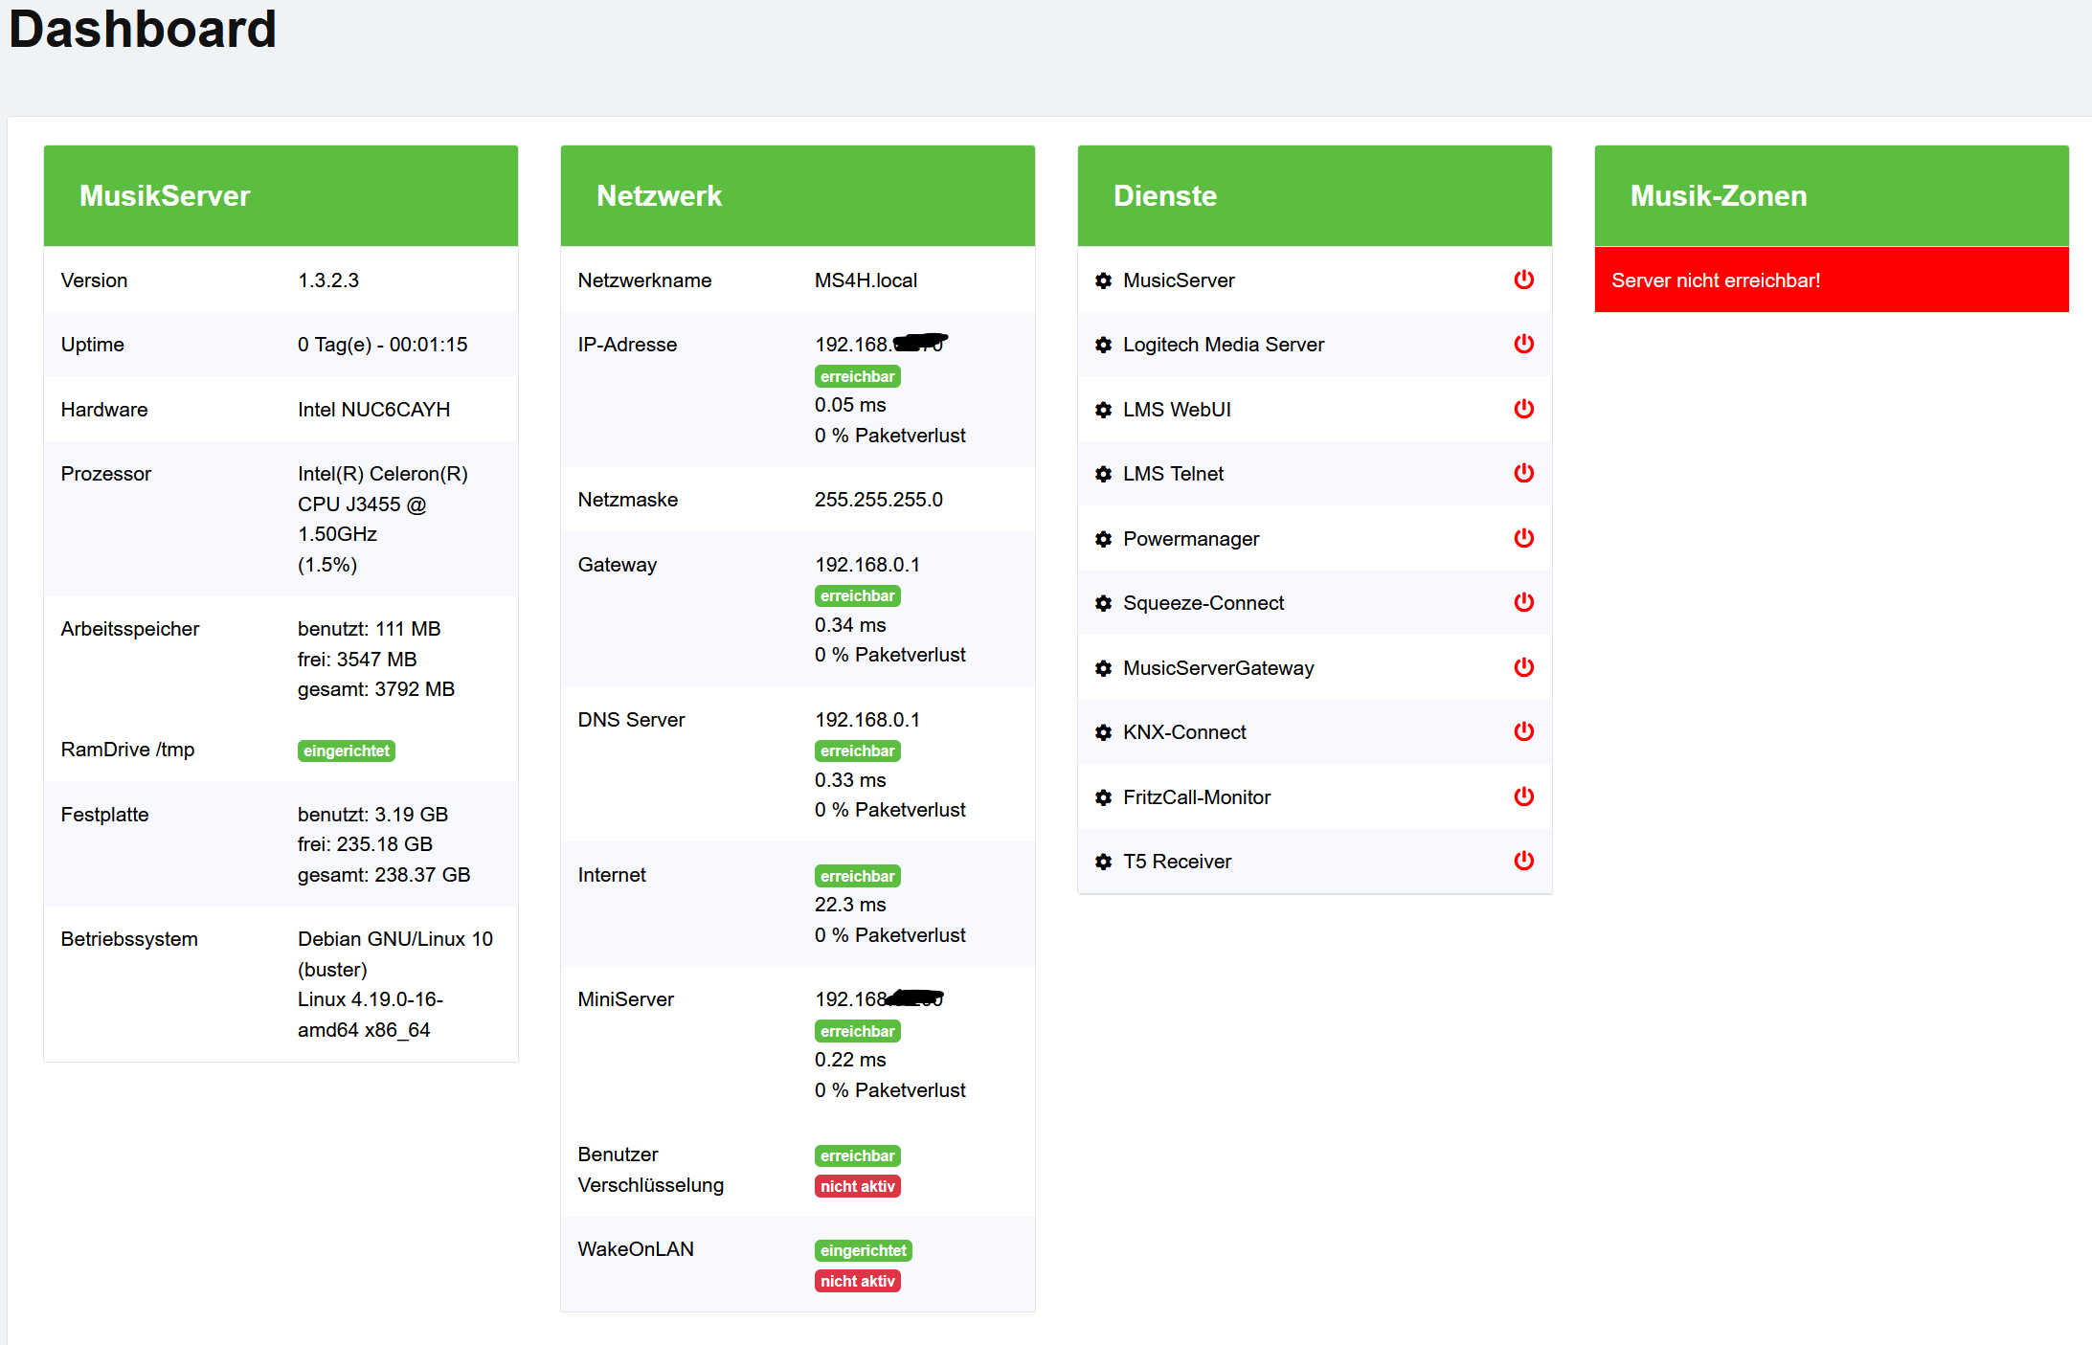Click the KNX-Connect gear icon
This screenshot has height=1345, width=2092.
pyautogui.click(x=1103, y=732)
